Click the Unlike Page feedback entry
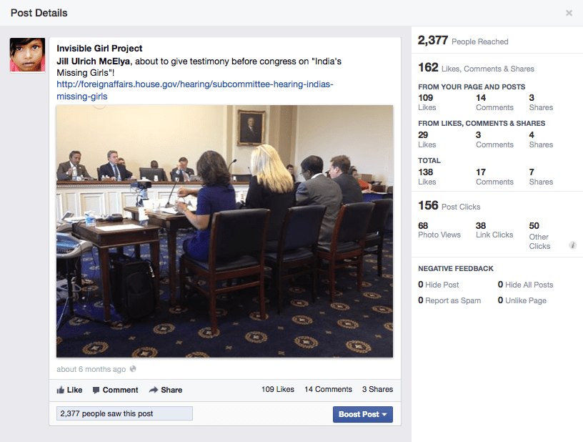This screenshot has height=442, width=583. (x=525, y=300)
